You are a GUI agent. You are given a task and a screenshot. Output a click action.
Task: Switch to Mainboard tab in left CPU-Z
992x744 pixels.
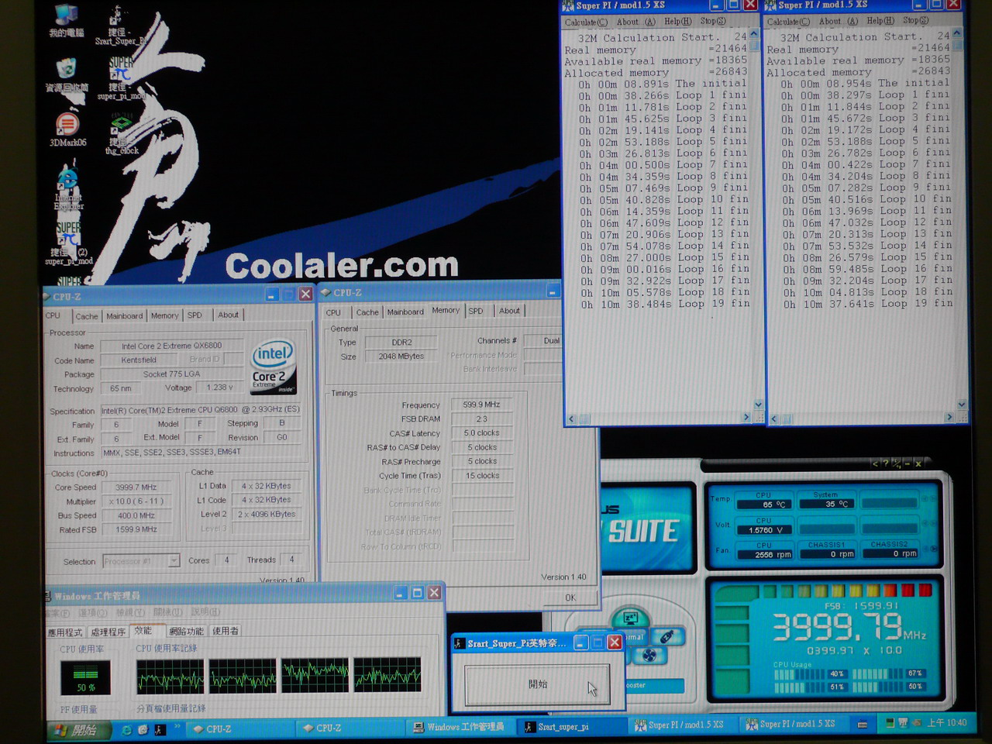[x=125, y=315]
